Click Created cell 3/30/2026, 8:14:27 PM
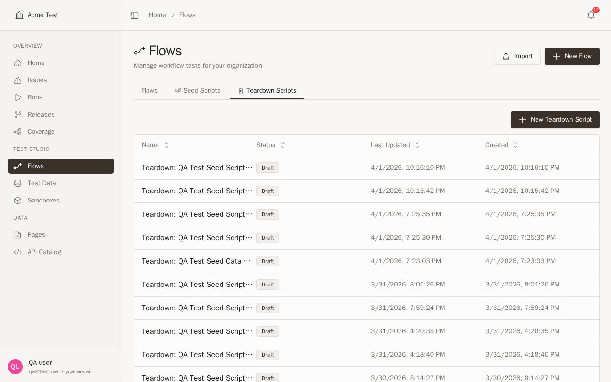611x382 pixels. pyautogui.click(x=523, y=378)
